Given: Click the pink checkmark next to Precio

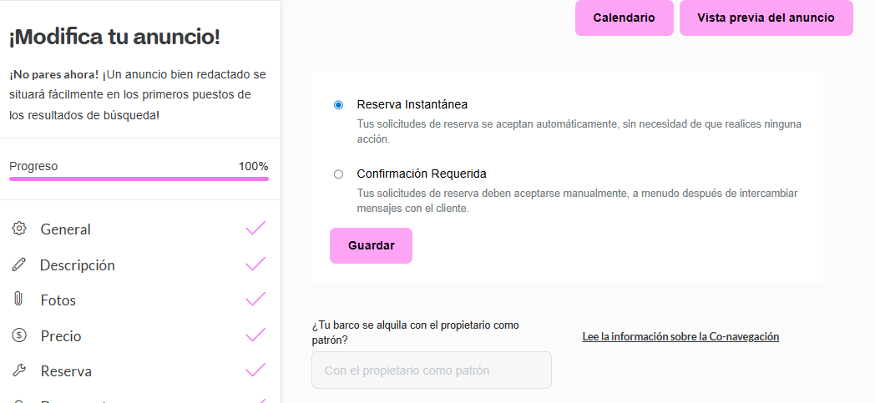Looking at the screenshot, I should (255, 335).
